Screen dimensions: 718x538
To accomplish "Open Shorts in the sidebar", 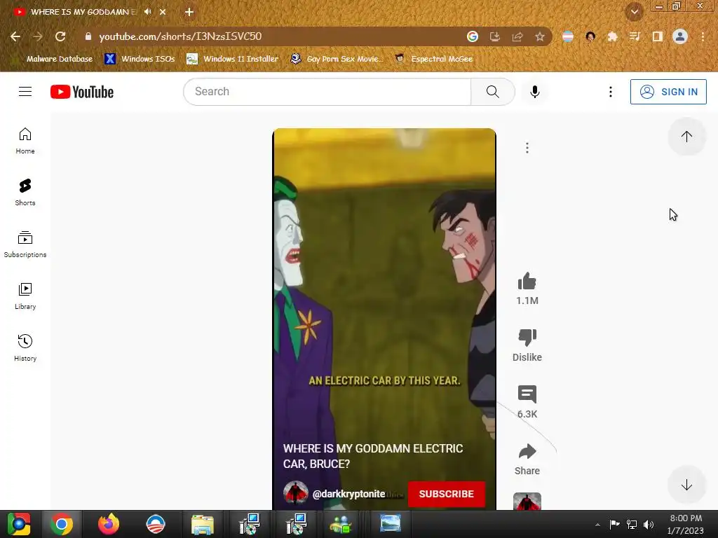I will tap(25, 192).
